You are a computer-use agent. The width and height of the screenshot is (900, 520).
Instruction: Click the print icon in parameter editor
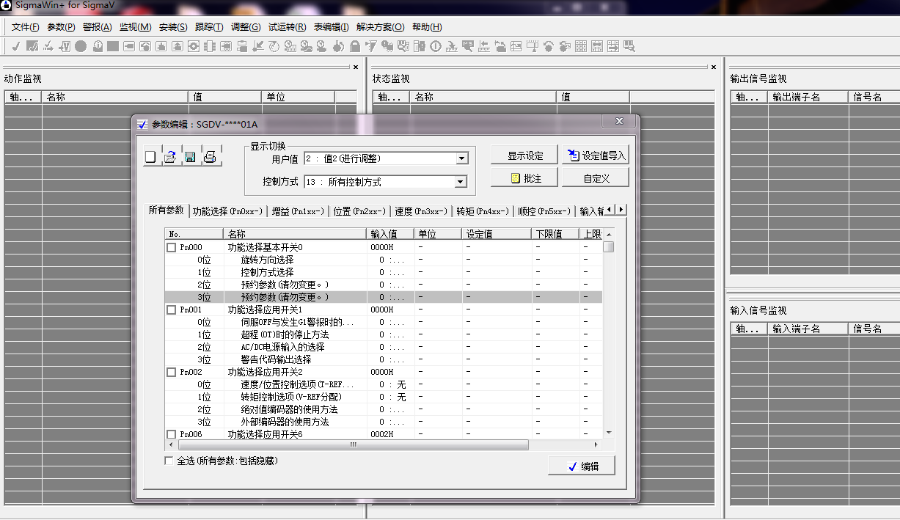[x=210, y=157]
